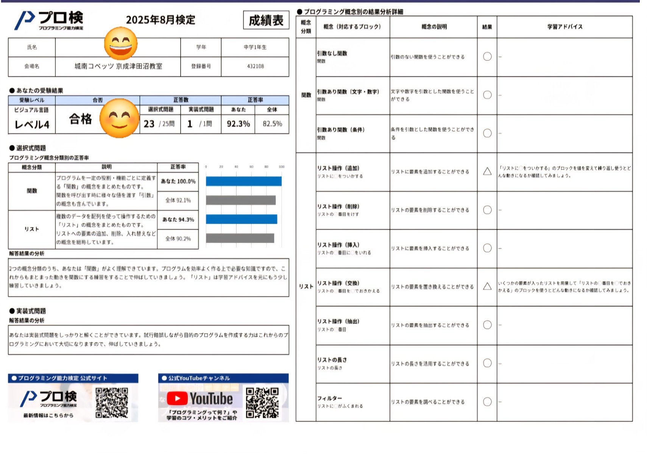
Task: Click the smiling emoji beside 合格
Action: click(x=119, y=118)
